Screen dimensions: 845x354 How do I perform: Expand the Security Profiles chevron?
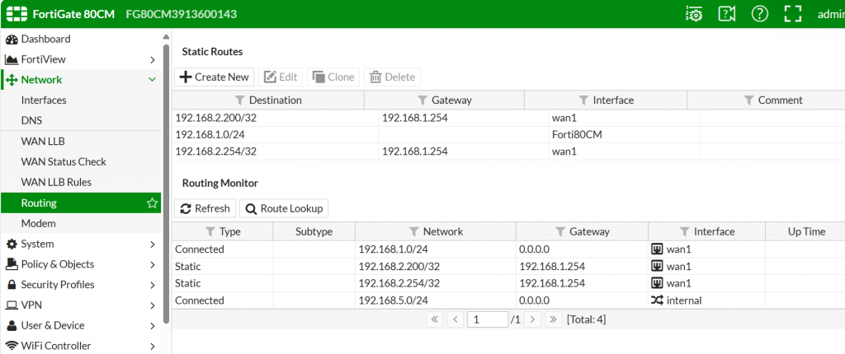click(x=153, y=285)
